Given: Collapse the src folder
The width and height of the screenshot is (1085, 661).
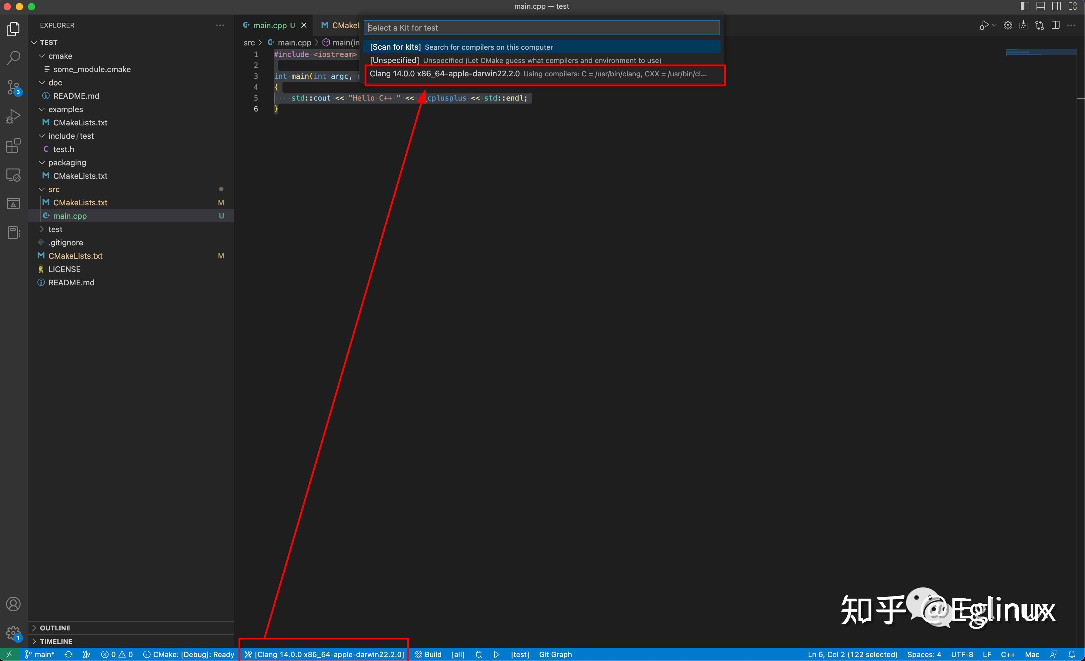Looking at the screenshot, I should click(x=42, y=189).
